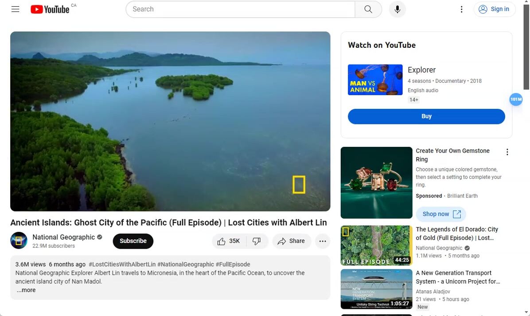Screen dimensions: 530x316
Task: Open The Legends of El Dorado title
Action: pyautogui.click(x=456, y=234)
